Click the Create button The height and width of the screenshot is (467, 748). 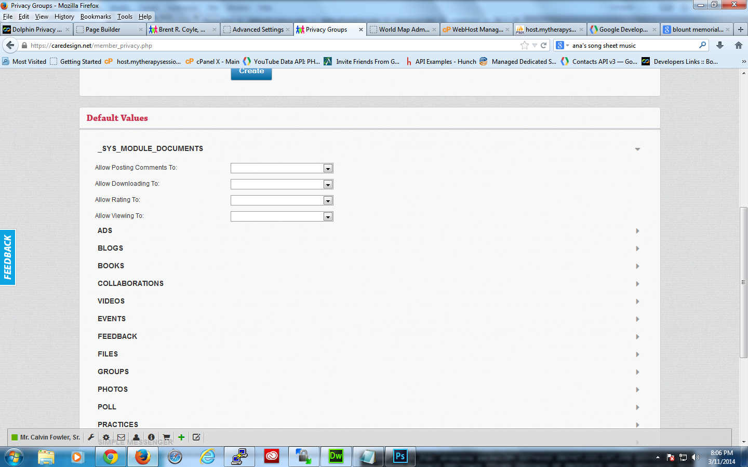point(251,73)
